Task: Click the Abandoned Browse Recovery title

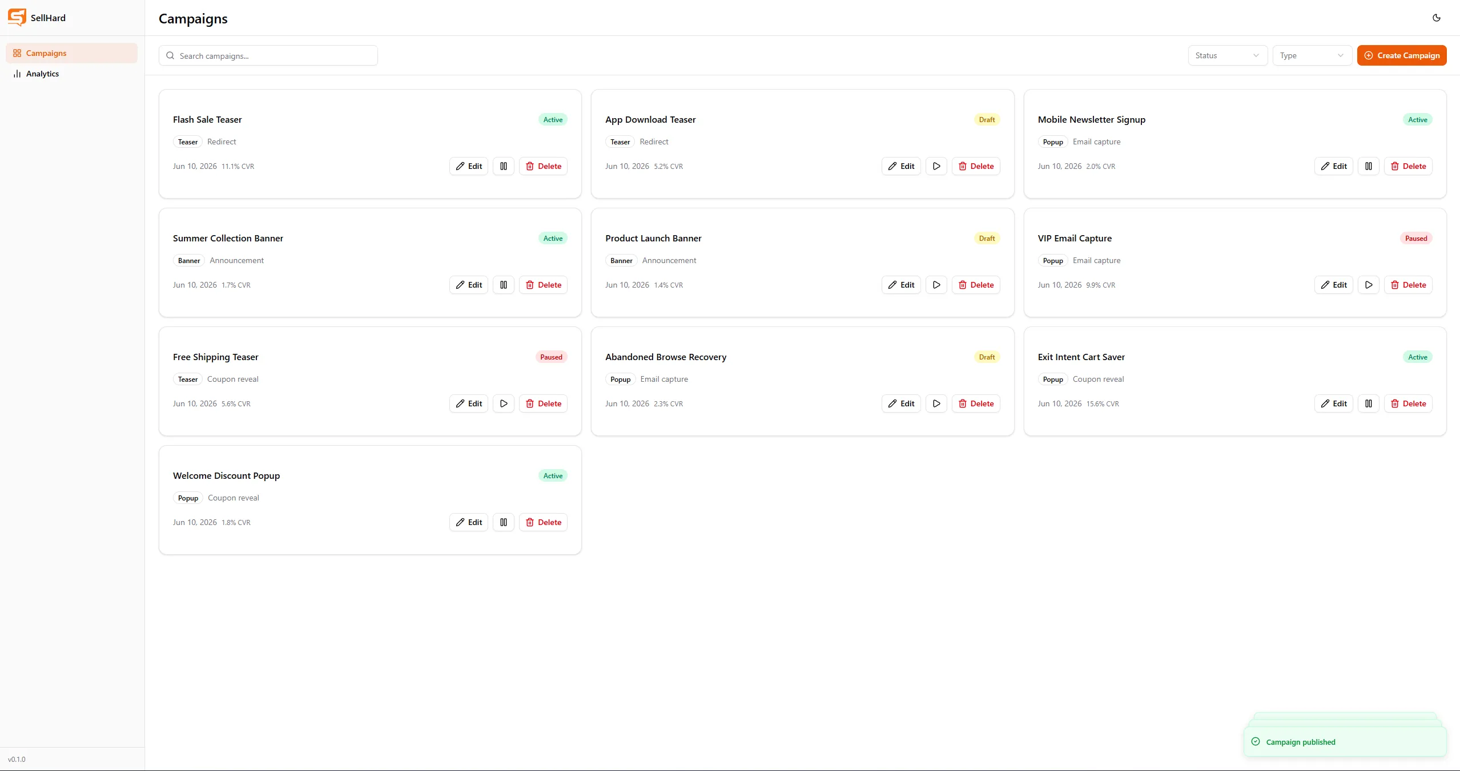Action: [x=666, y=357]
